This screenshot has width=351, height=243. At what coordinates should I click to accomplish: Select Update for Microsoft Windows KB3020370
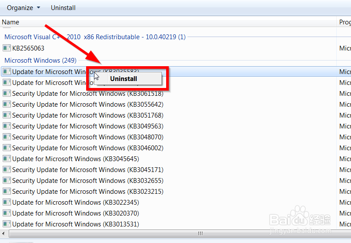76,213
